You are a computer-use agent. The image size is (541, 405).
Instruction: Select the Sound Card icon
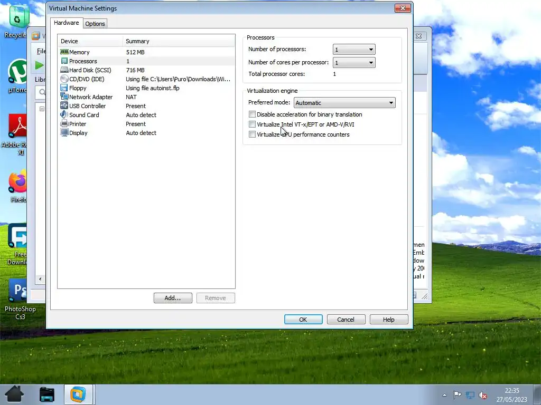[x=64, y=114]
